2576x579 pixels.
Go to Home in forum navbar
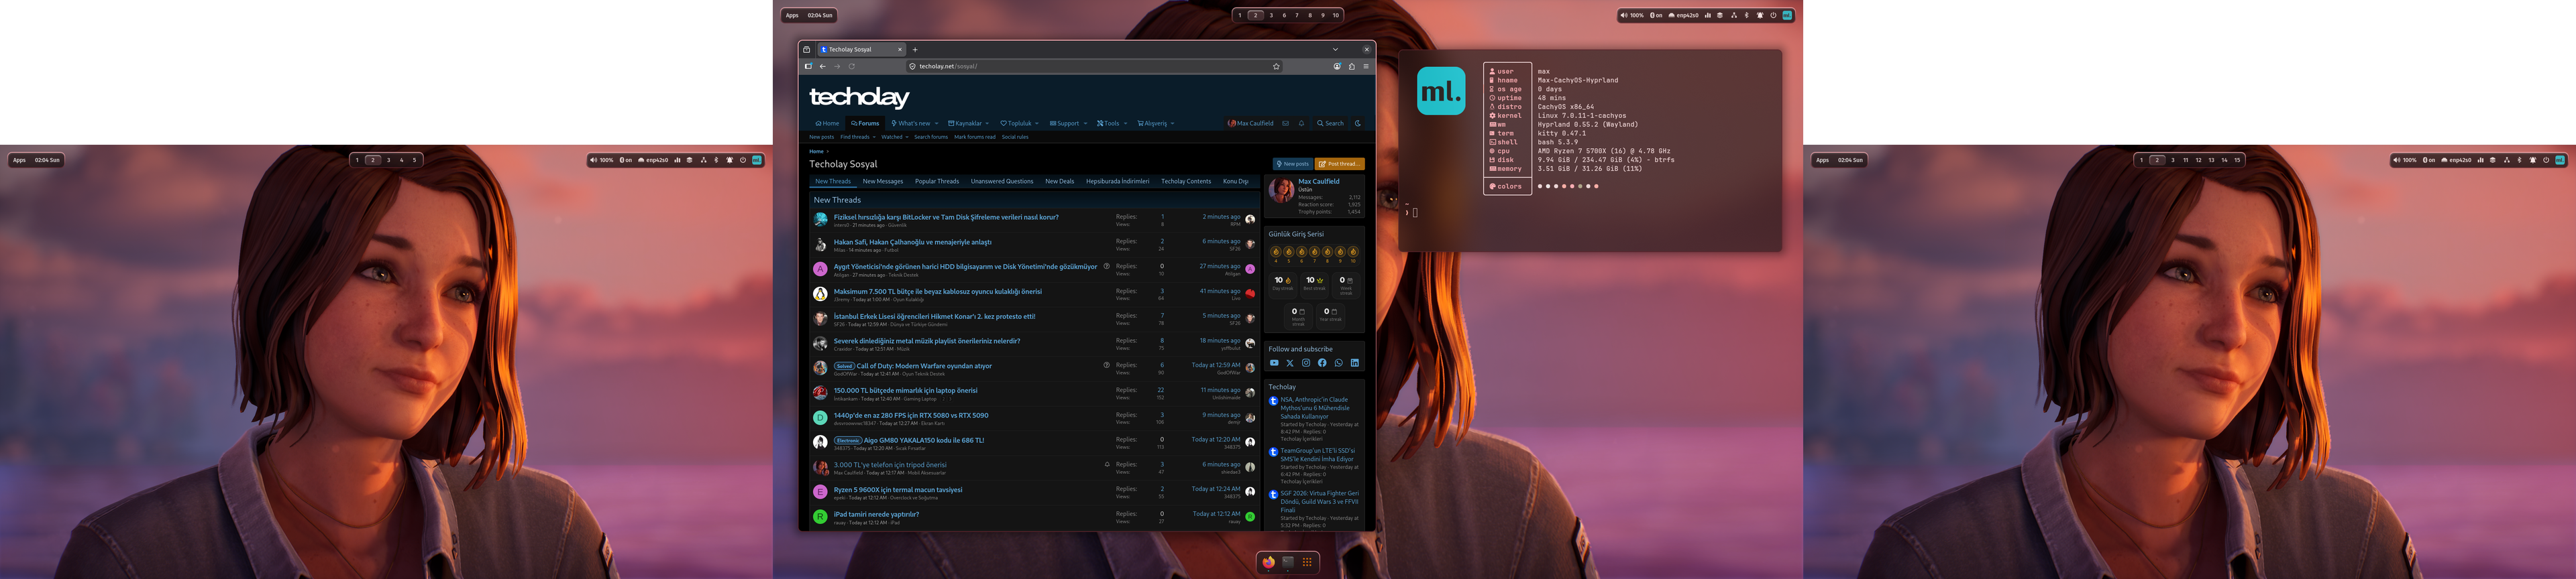pyautogui.click(x=827, y=124)
